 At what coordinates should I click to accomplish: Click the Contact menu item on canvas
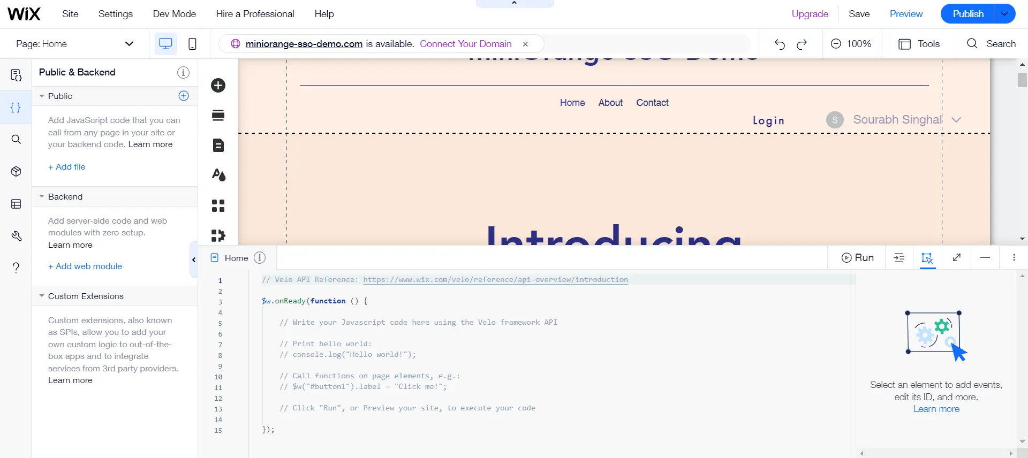(x=652, y=103)
